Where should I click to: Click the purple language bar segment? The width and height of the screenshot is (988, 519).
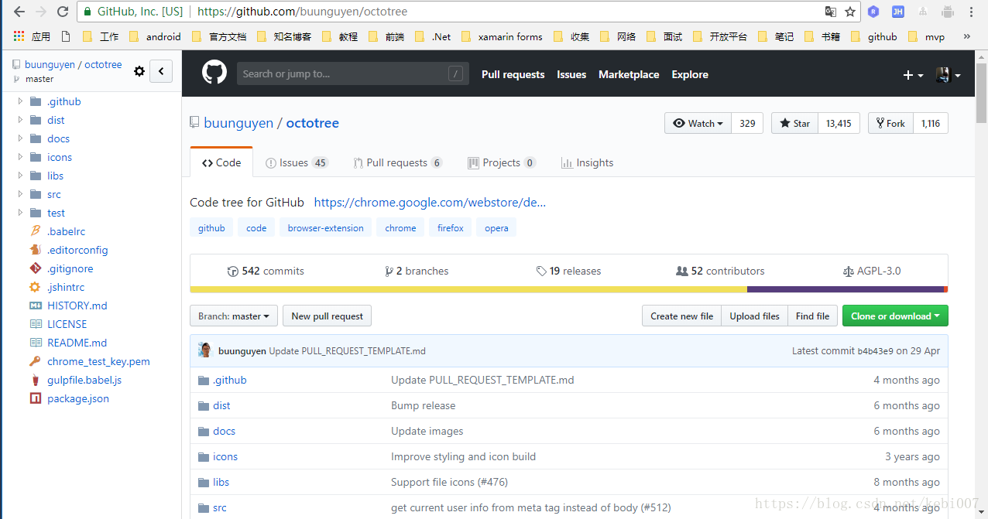[x=846, y=289]
